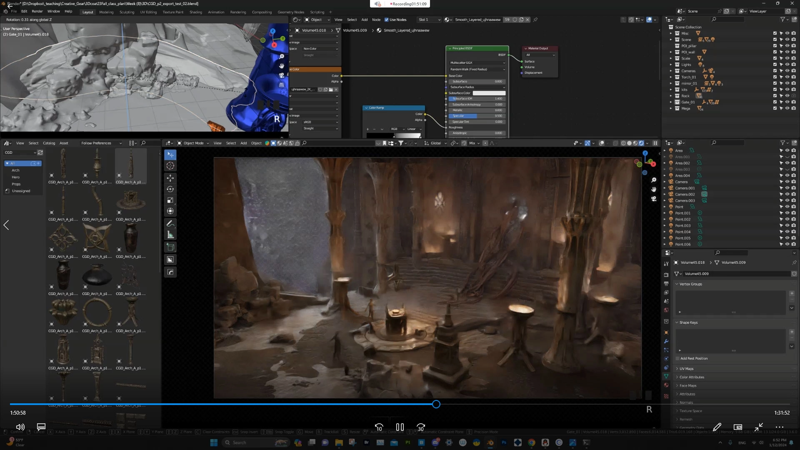Select the Move tool in viewport toolbar

tap(170, 178)
